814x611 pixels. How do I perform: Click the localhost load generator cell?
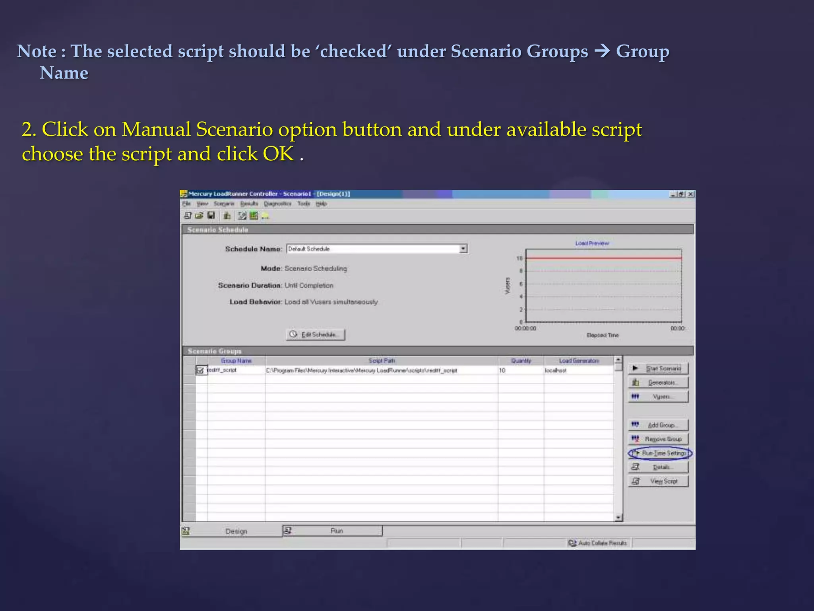579,370
